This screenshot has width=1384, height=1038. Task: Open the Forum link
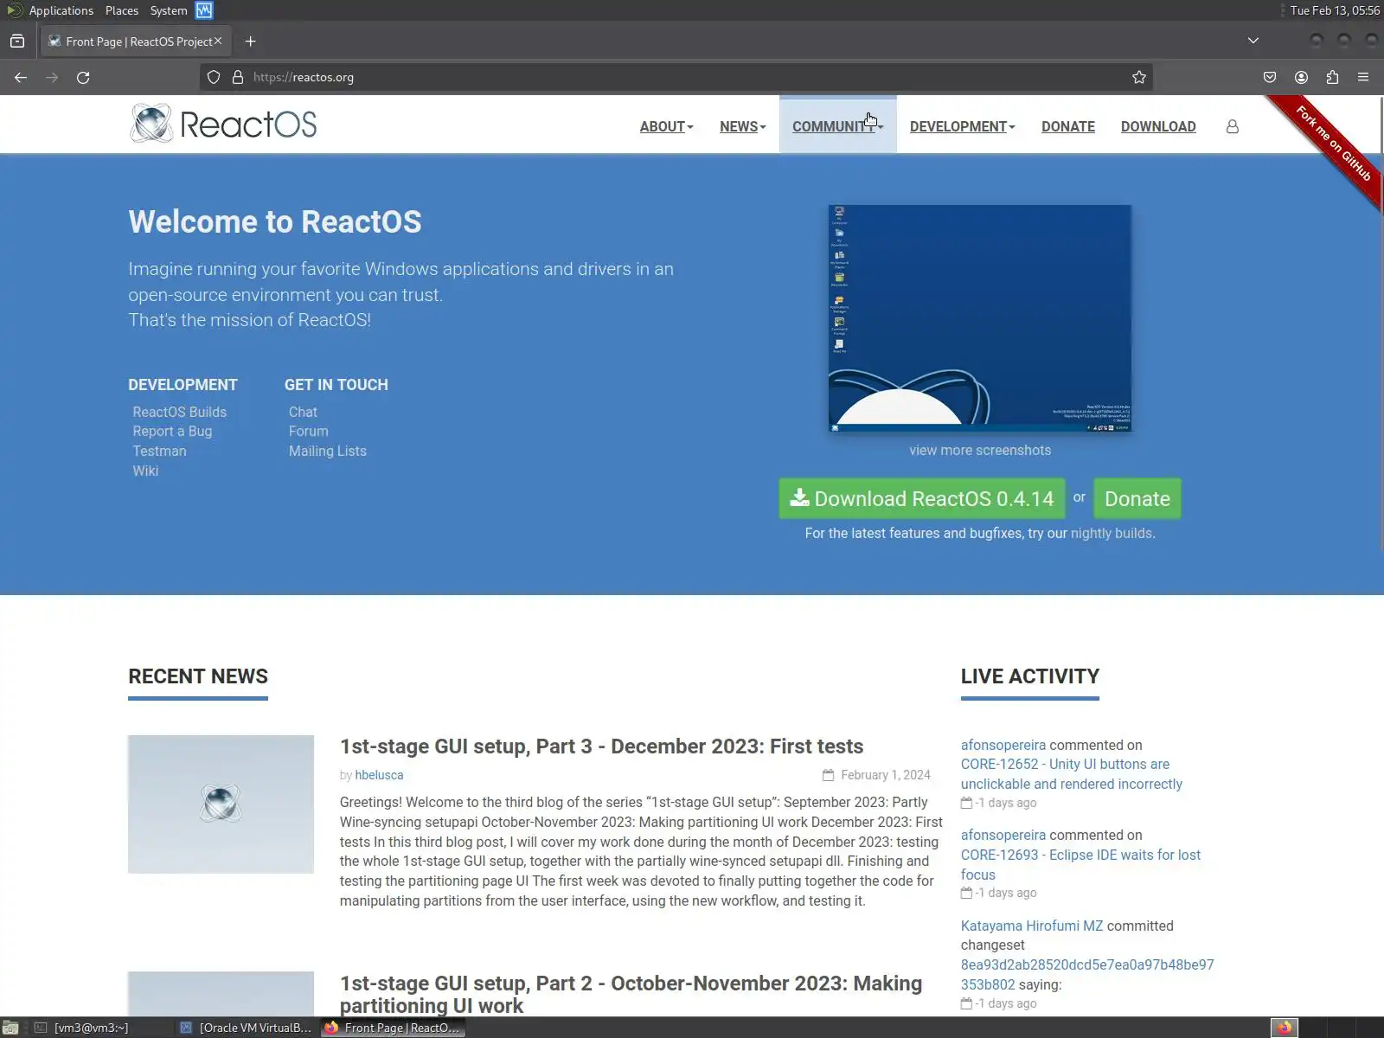309,431
